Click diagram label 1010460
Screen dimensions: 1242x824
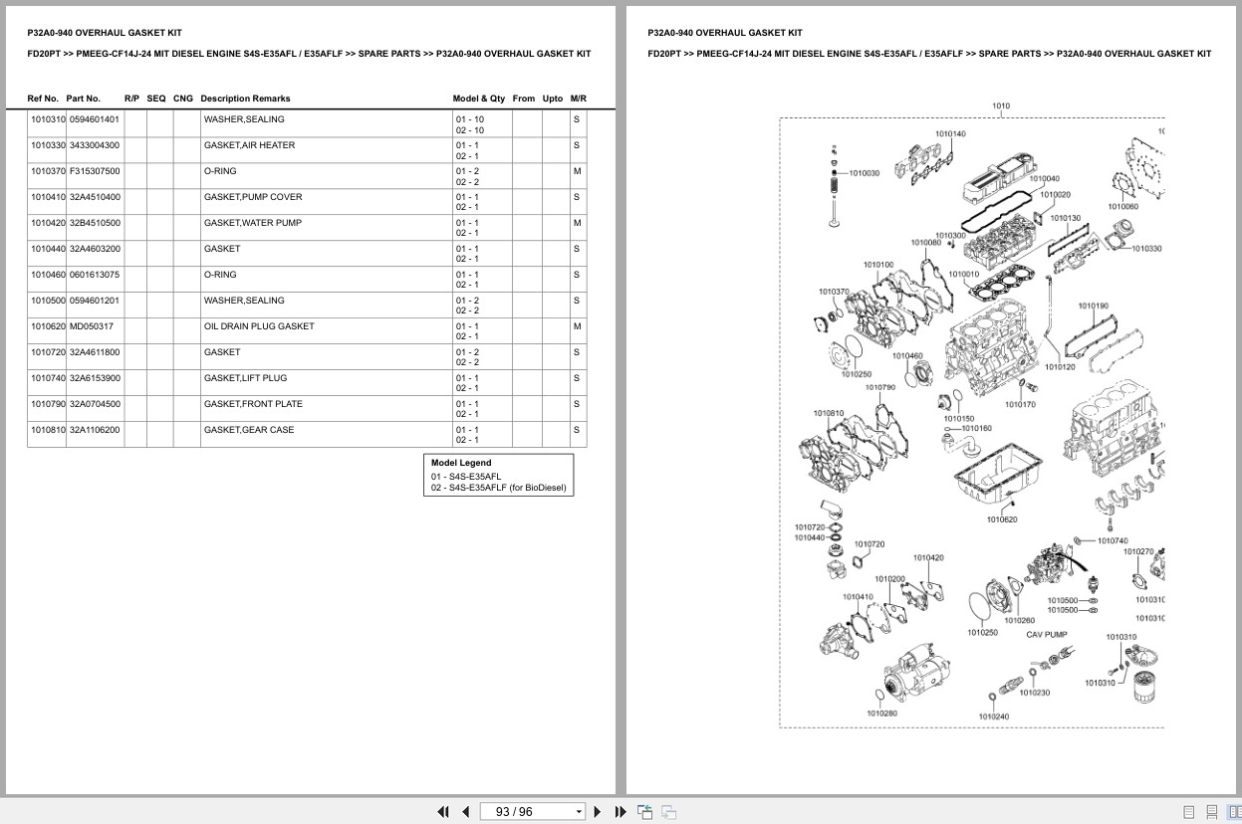click(907, 355)
